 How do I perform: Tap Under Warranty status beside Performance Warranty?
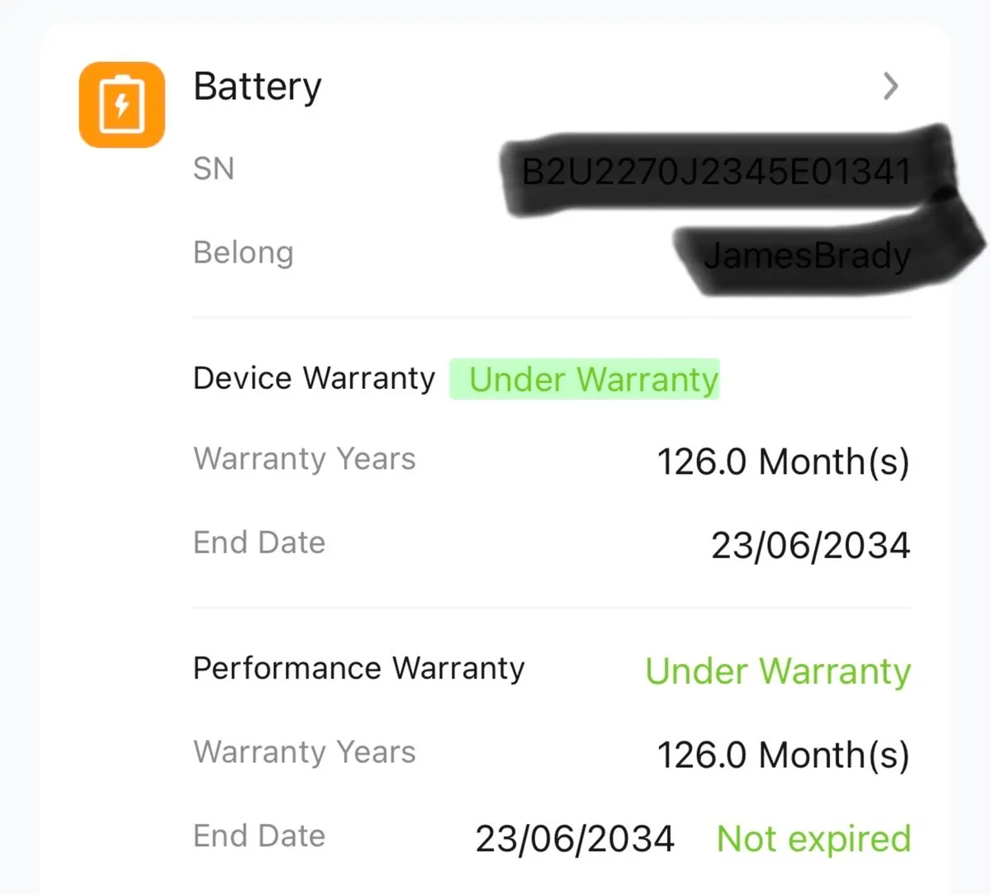coord(778,671)
